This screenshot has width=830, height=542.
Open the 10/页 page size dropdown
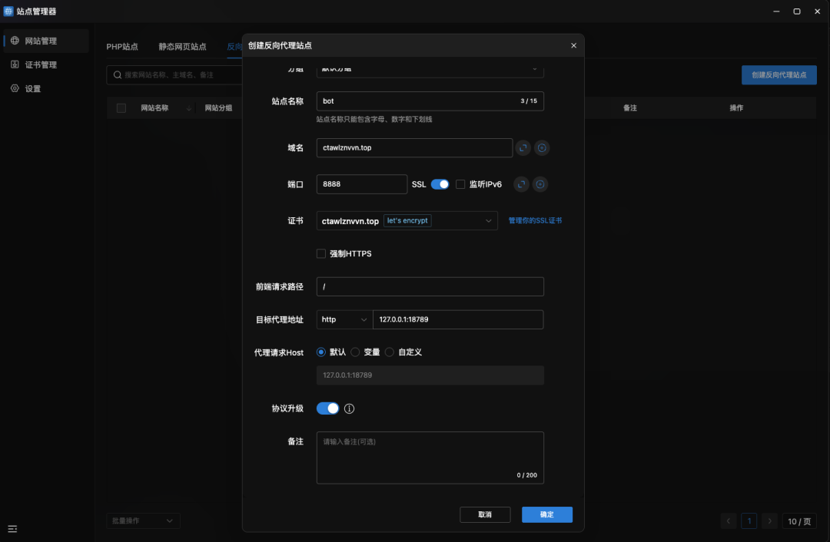pos(799,521)
